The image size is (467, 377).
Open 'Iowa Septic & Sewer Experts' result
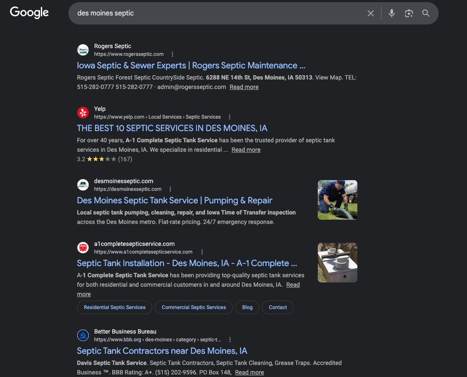pyautogui.click(x=191, y=65)
